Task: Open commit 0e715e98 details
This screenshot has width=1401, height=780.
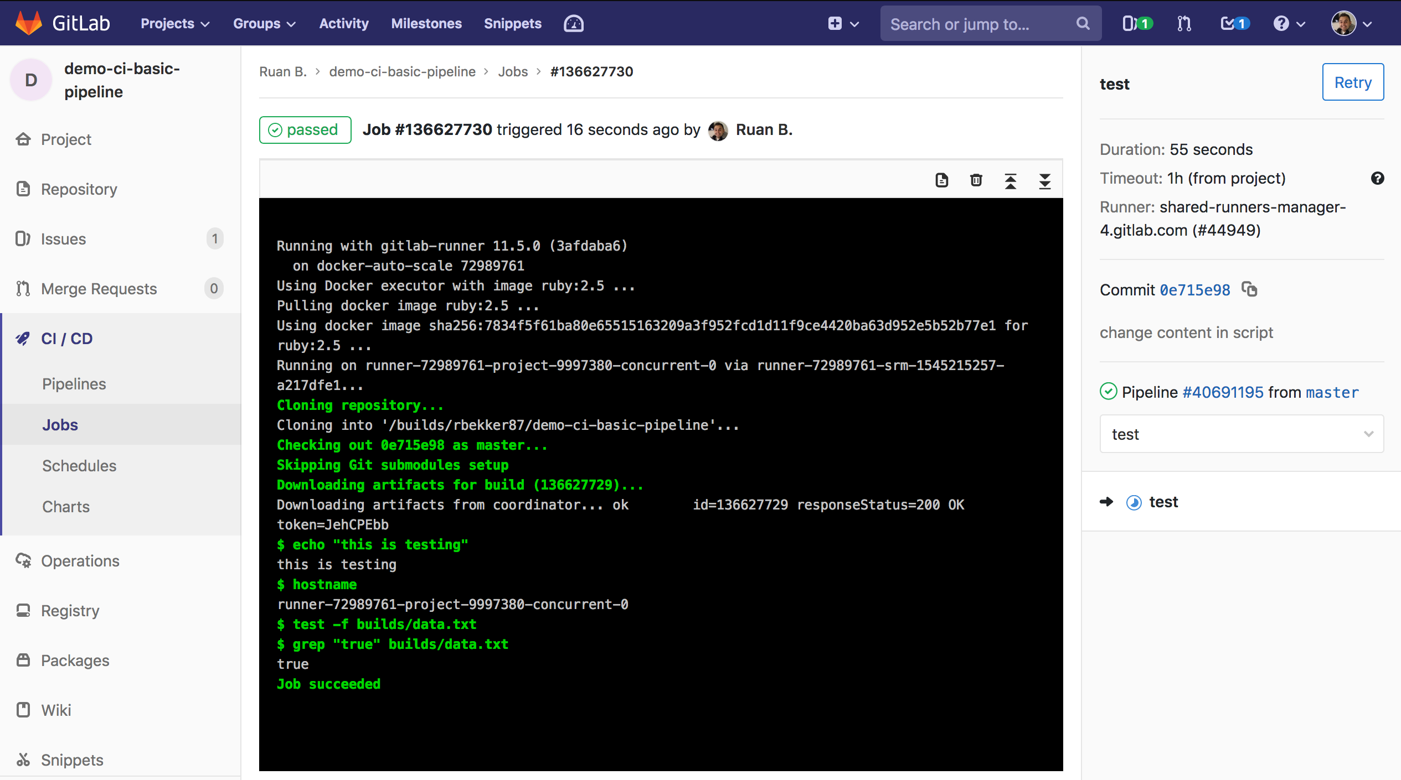Action: click(x=1195, y=289)
